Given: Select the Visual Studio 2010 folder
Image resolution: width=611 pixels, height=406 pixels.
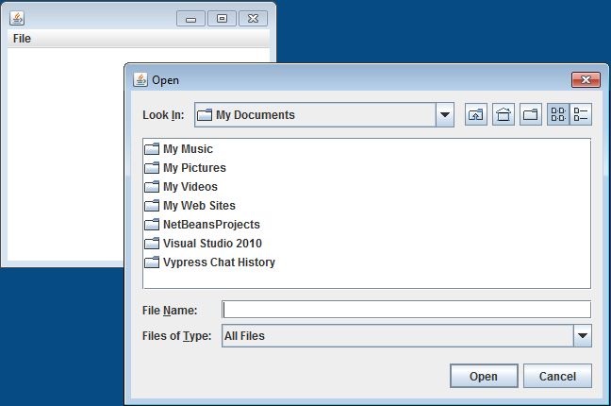Looking at the screenshot, I should [x=211, y=244].
